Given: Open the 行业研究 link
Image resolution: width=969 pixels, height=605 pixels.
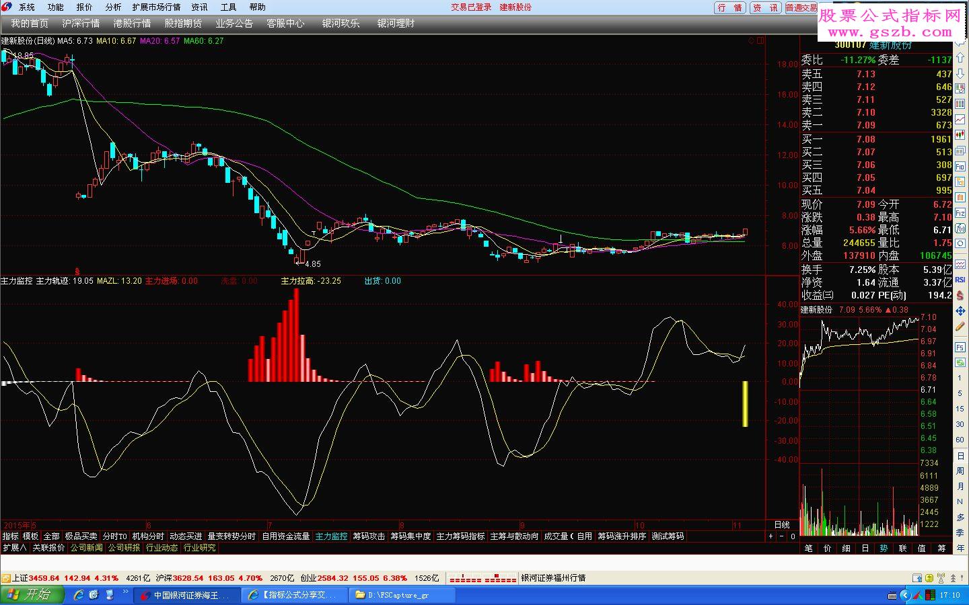Looking at the screenshot, I should coord(200,548).
